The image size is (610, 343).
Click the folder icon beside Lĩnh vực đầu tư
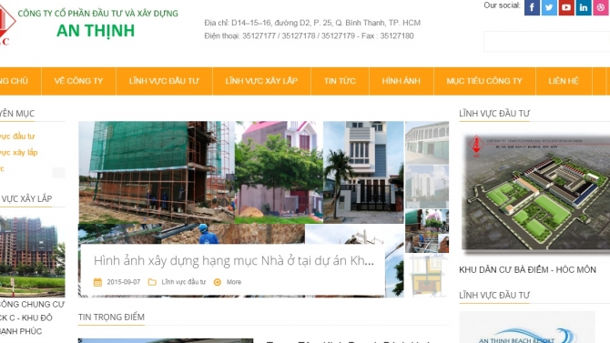click(152, 282)
